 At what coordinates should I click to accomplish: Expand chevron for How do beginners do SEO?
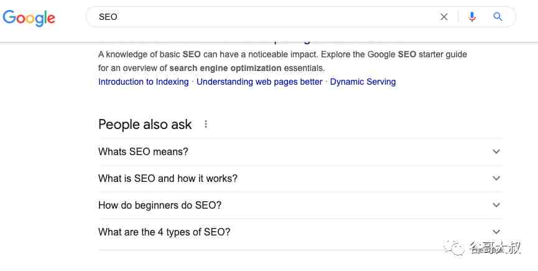[x=496, y=205]
